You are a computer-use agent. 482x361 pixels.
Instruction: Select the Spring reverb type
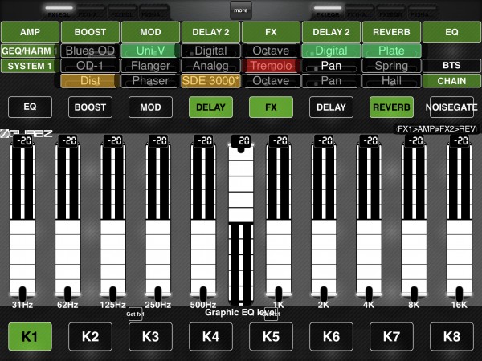click(x=392, y=66)
